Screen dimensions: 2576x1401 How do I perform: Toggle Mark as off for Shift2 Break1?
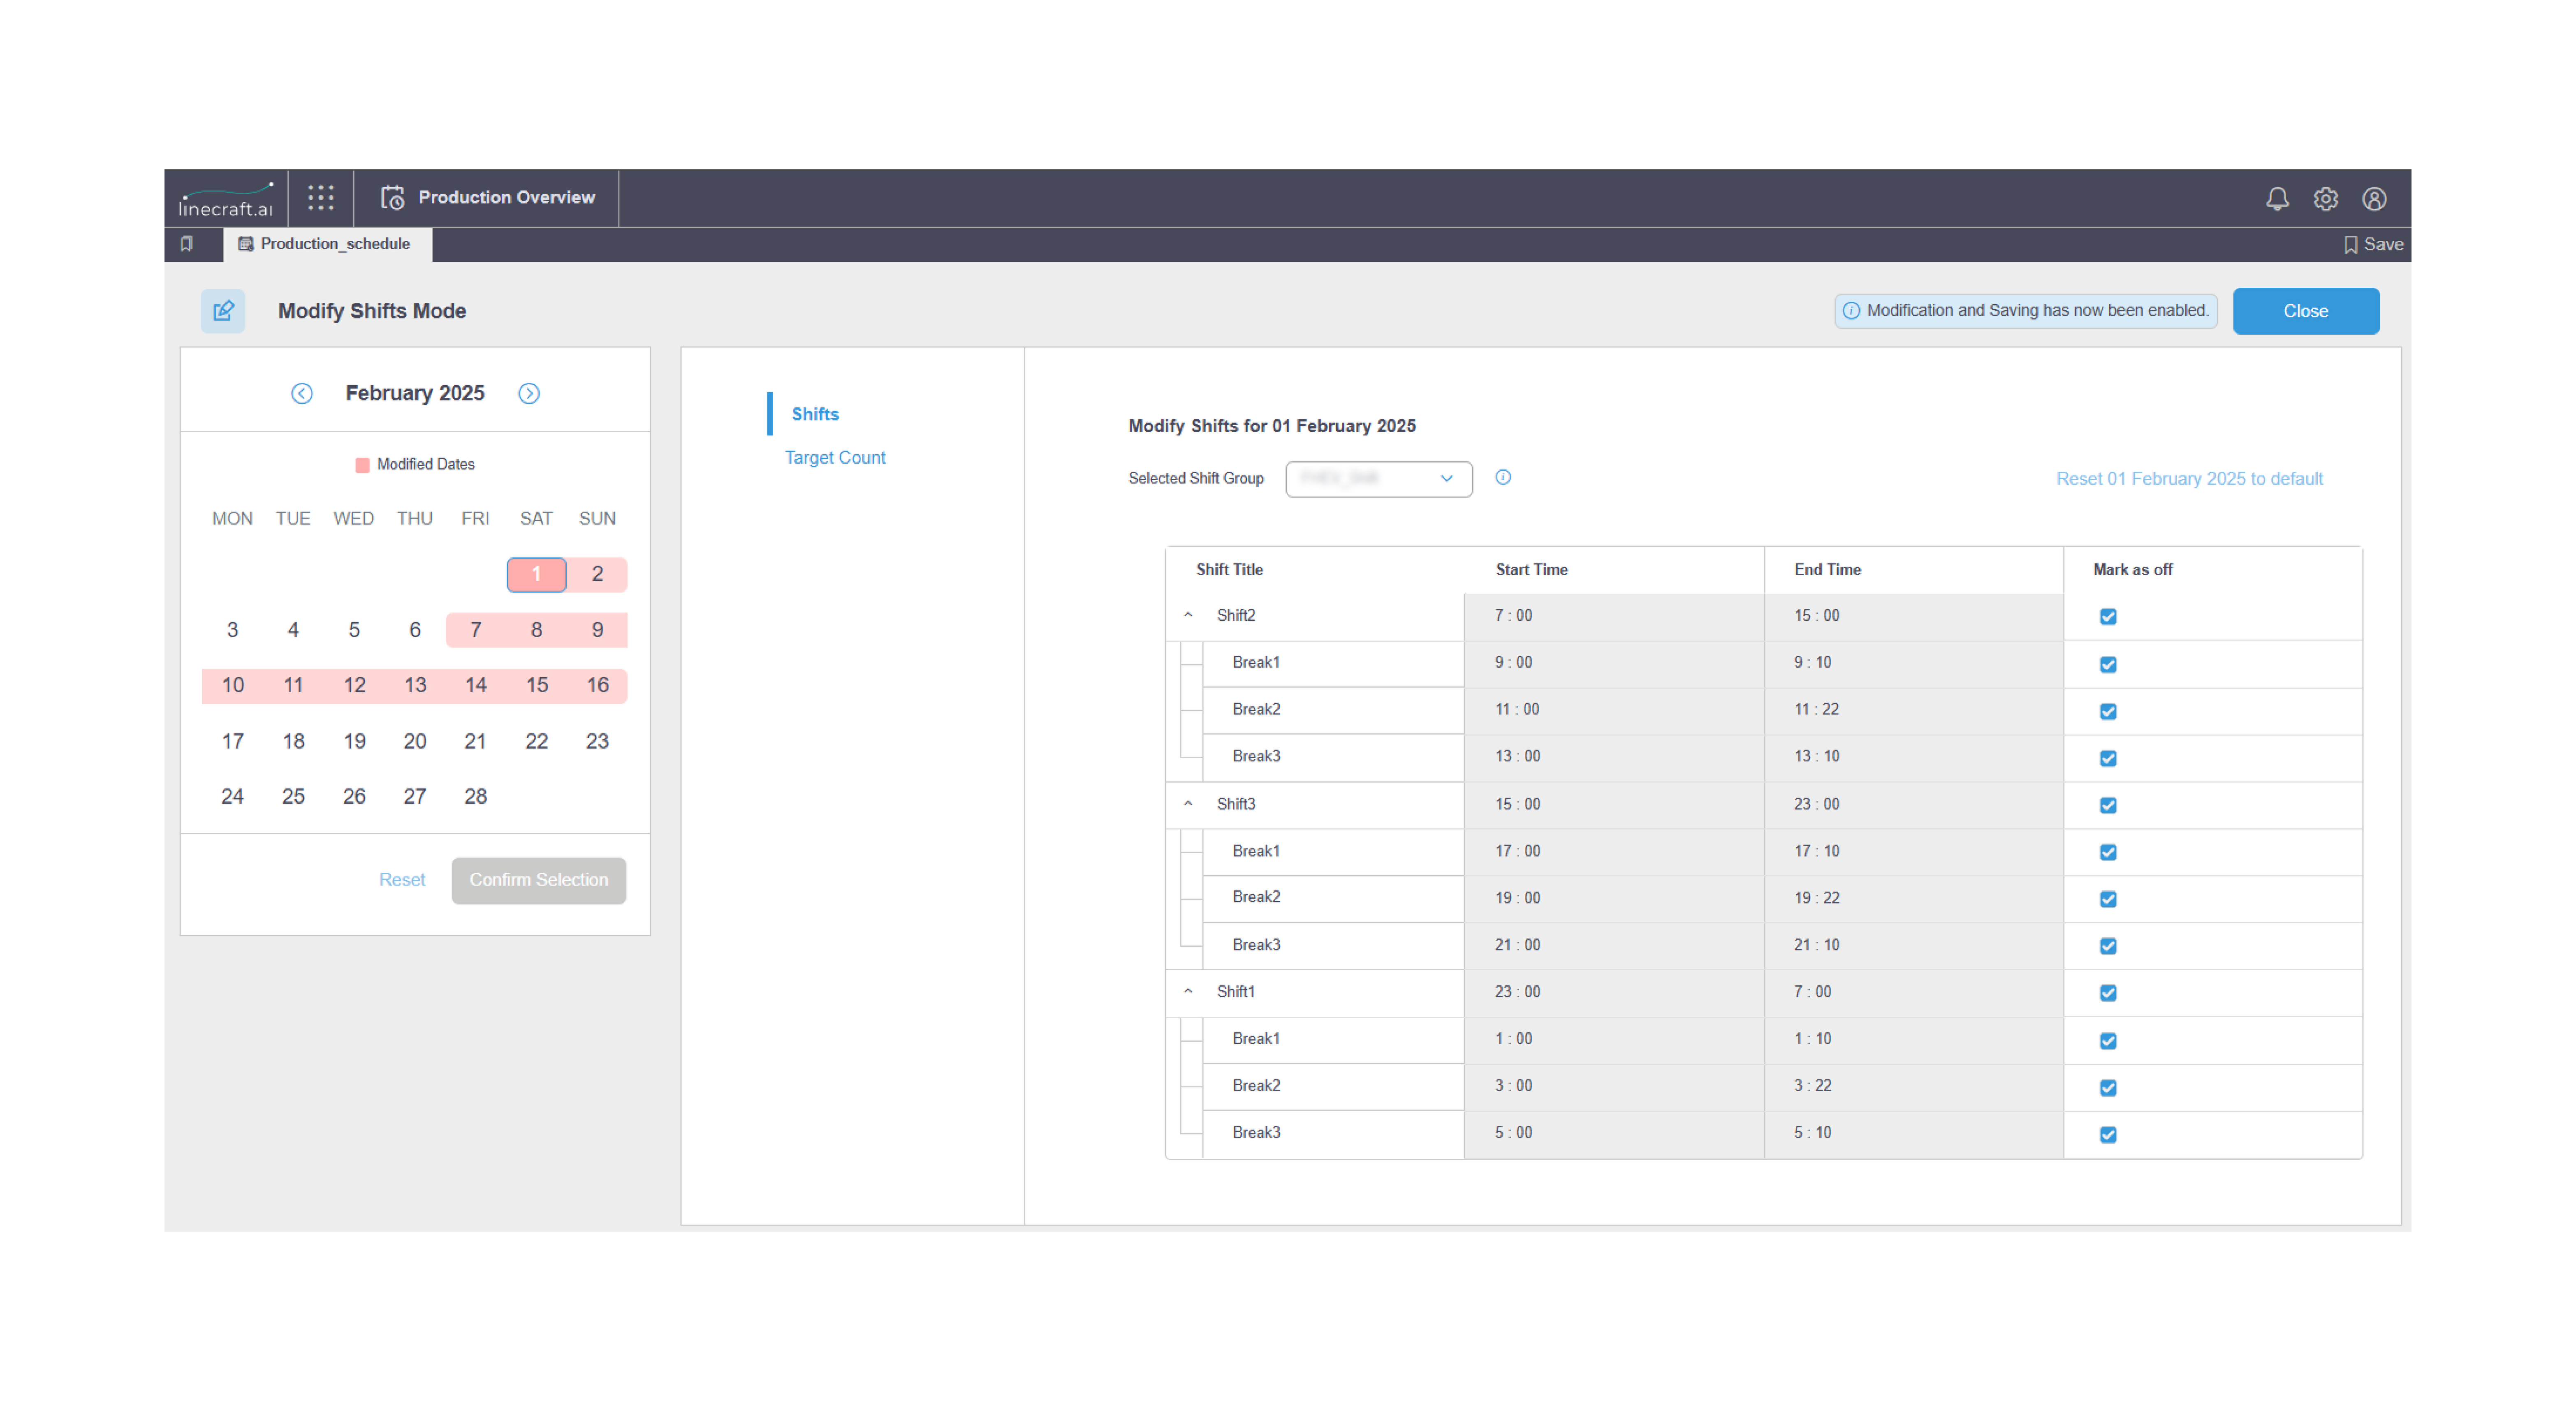(x=2108, y=664)
